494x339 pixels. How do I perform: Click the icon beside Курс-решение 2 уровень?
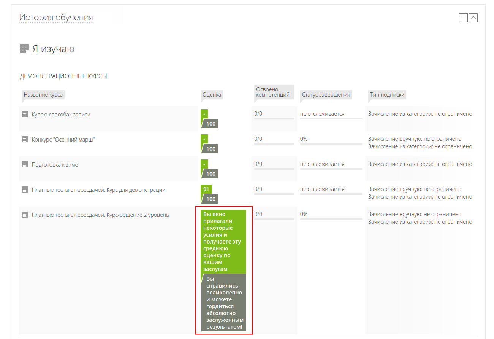pos(25,215)
